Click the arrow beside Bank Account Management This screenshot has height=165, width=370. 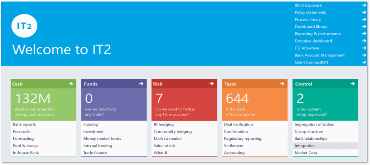pyautogui.click(x=363, y=55)
